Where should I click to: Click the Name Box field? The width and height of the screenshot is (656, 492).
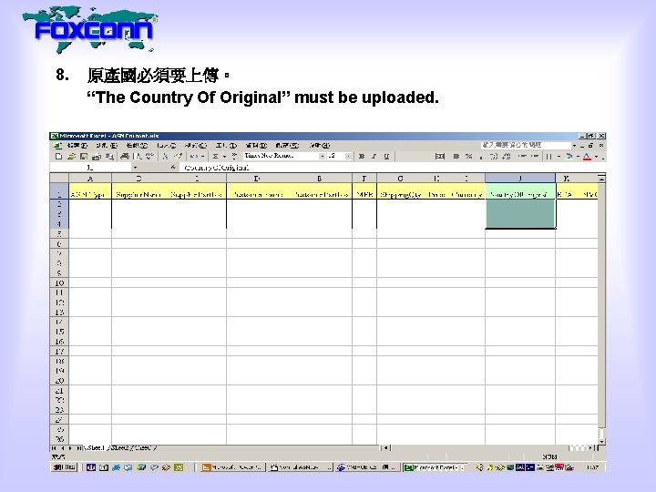(90, 168)
